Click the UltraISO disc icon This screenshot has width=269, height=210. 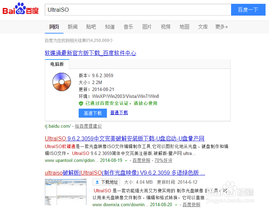pos(62,82)
